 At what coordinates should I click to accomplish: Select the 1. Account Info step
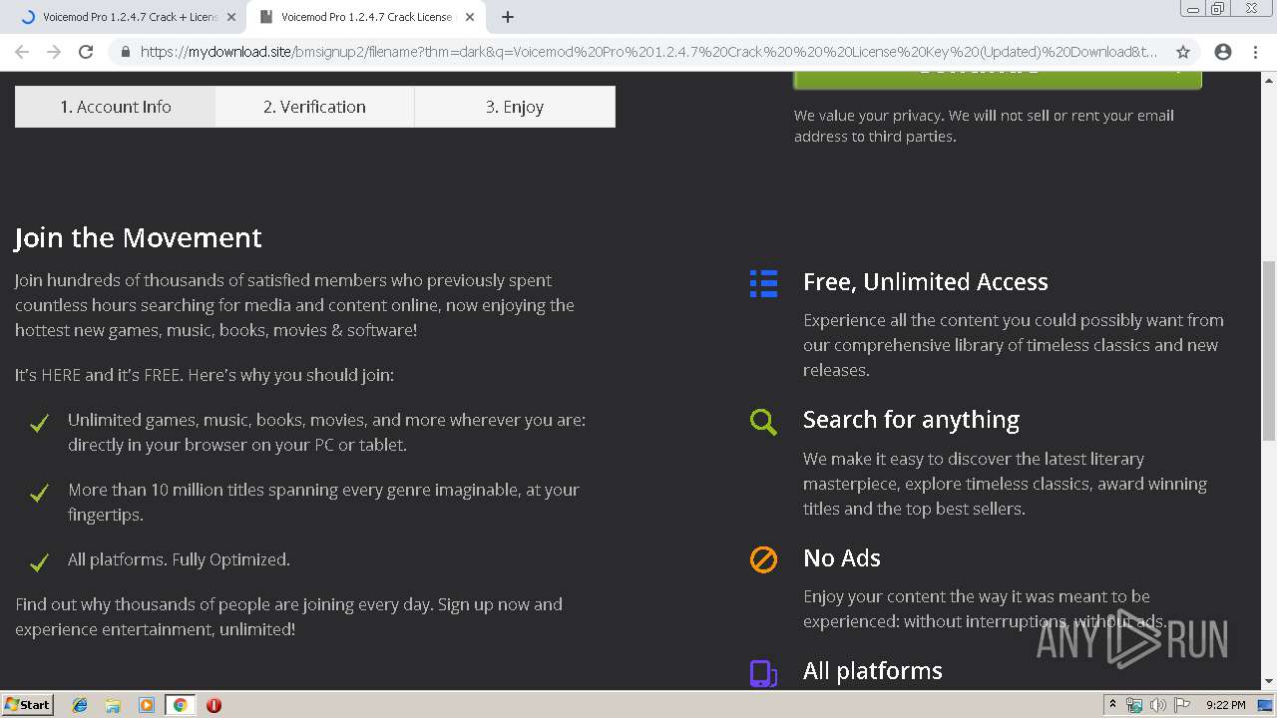tap(116, 107)
